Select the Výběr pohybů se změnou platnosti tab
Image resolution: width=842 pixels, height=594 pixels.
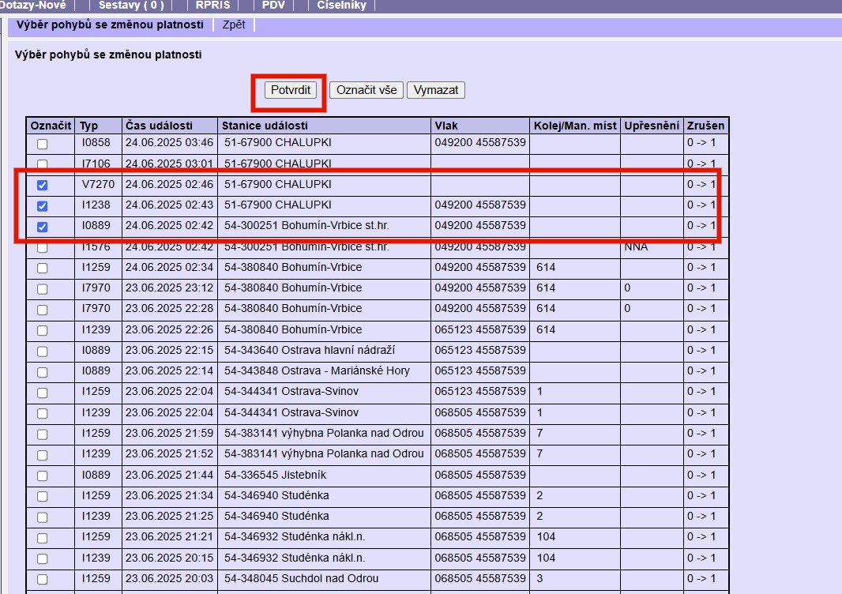(x=110, y=24)
